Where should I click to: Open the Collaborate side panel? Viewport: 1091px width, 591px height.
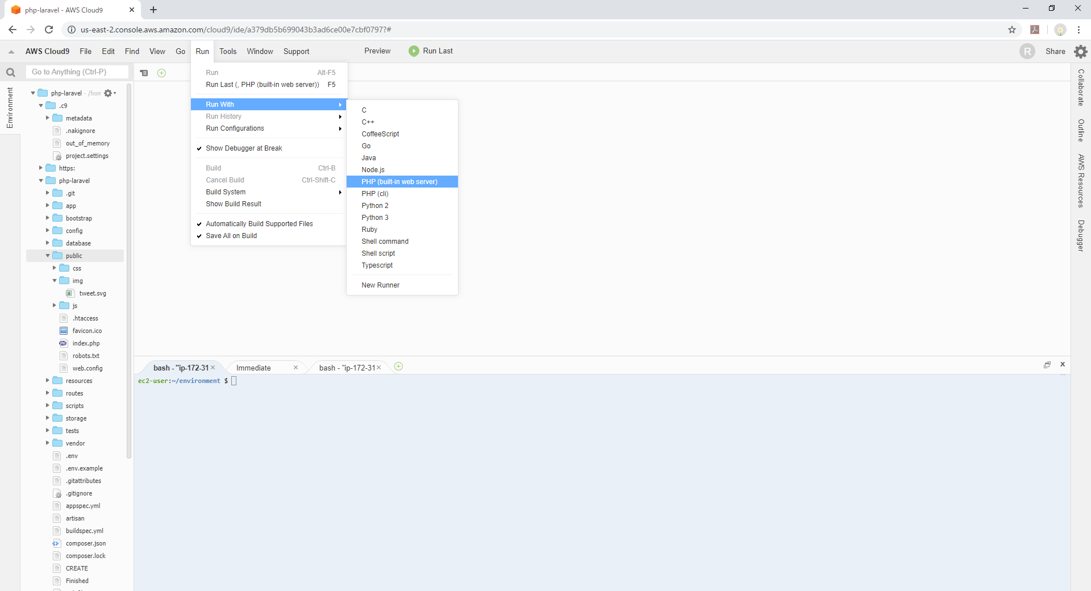tap(1081, 88)
